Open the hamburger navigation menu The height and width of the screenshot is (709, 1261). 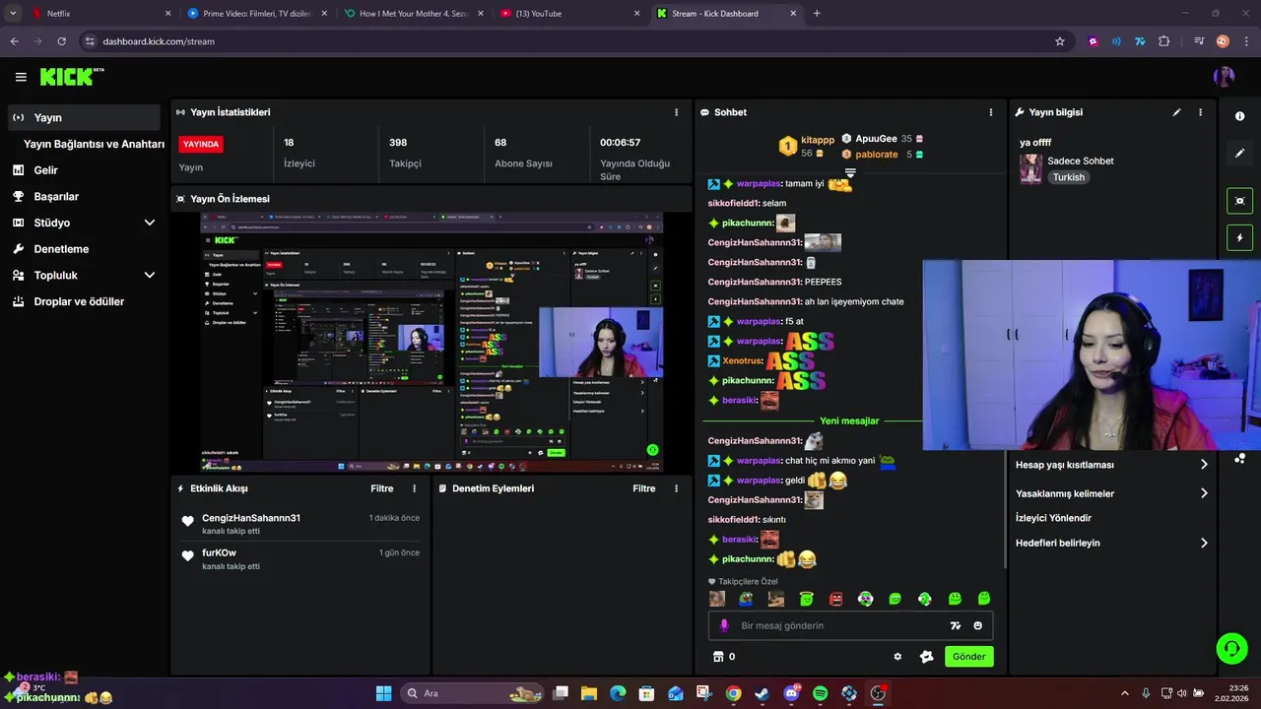[x=21, y=77]
